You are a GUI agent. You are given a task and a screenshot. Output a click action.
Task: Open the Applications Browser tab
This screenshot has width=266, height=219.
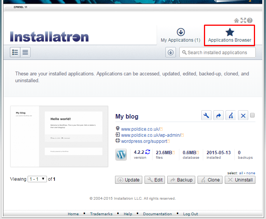click(x=230, y=35)
